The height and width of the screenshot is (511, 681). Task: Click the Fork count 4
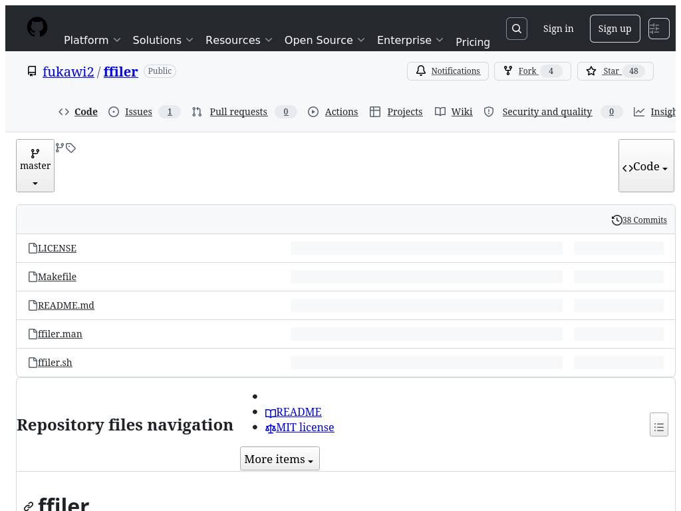(551, 71)
